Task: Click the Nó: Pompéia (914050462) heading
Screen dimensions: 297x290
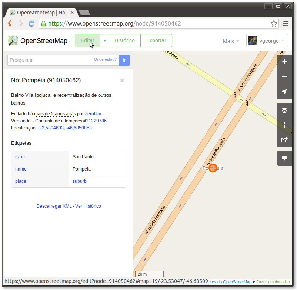Action: tap(46, 80)
